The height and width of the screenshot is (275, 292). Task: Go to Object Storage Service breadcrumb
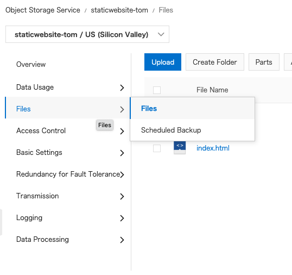(x=43, y=10)
